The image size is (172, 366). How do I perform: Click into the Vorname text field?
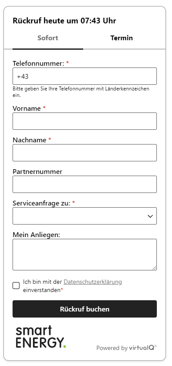(x=84, y=121)
